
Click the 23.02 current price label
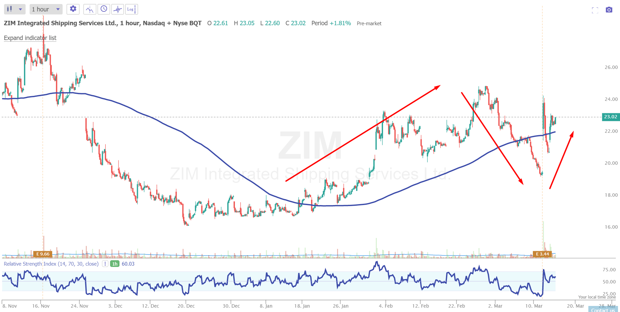(x=611, y=117)
